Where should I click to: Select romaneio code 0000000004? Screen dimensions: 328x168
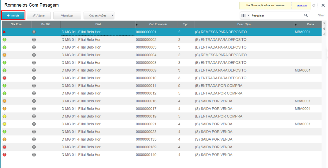[x=146, y=55]
